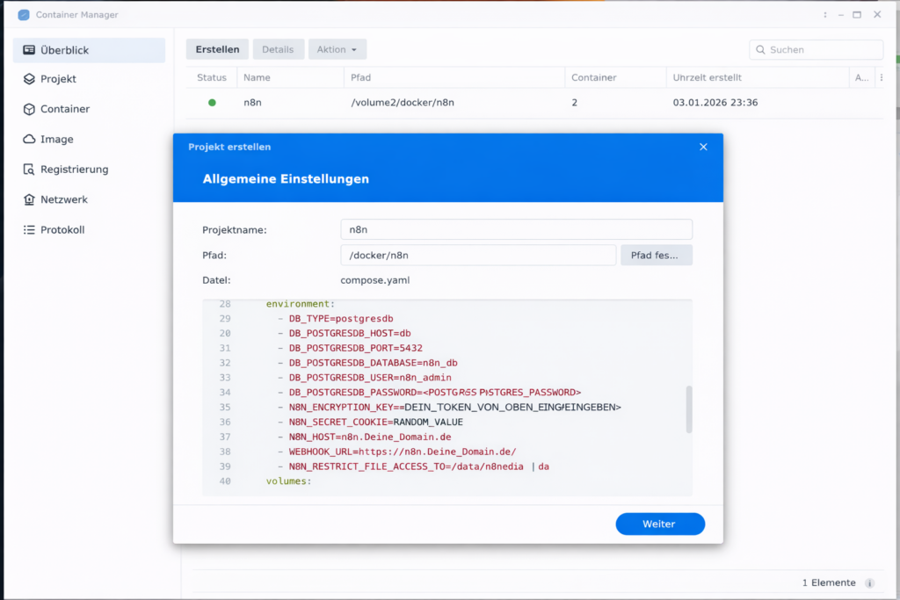Click the green status dot of n8n
The width and height of the screenshot is (900, 600).
[x=212, y=103]
